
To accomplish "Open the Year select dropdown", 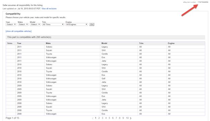I will tap(11, 24).
